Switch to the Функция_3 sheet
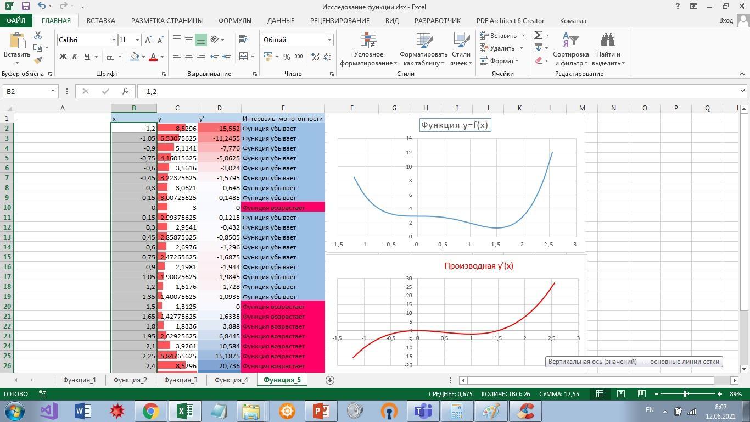 coord(181,380)
